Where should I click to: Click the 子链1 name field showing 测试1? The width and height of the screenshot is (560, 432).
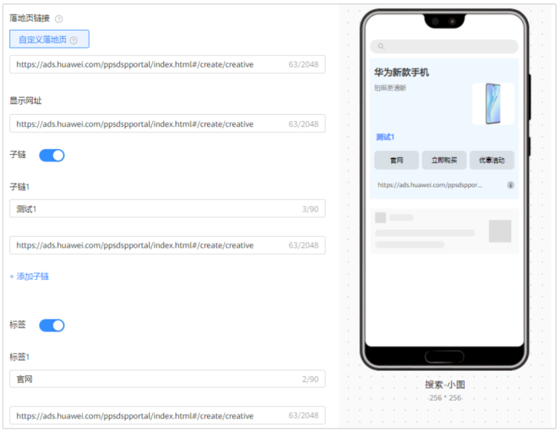[168, 209]
